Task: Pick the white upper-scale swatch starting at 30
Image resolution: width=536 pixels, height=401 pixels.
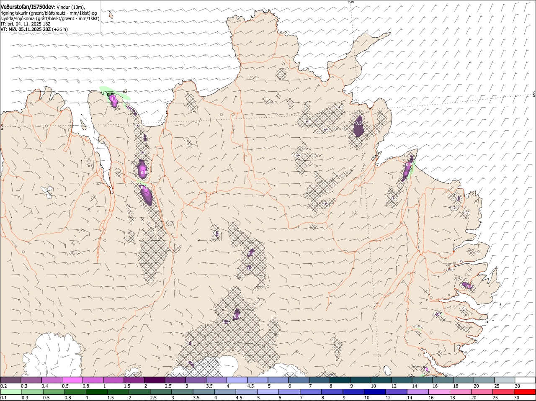Action: [525, 380]
